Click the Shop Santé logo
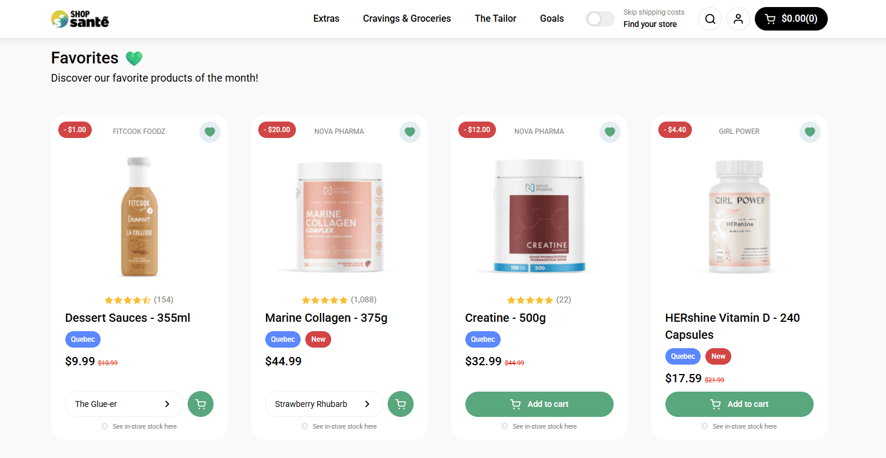Viewport: 886px width, 458px height. (80, 19)
